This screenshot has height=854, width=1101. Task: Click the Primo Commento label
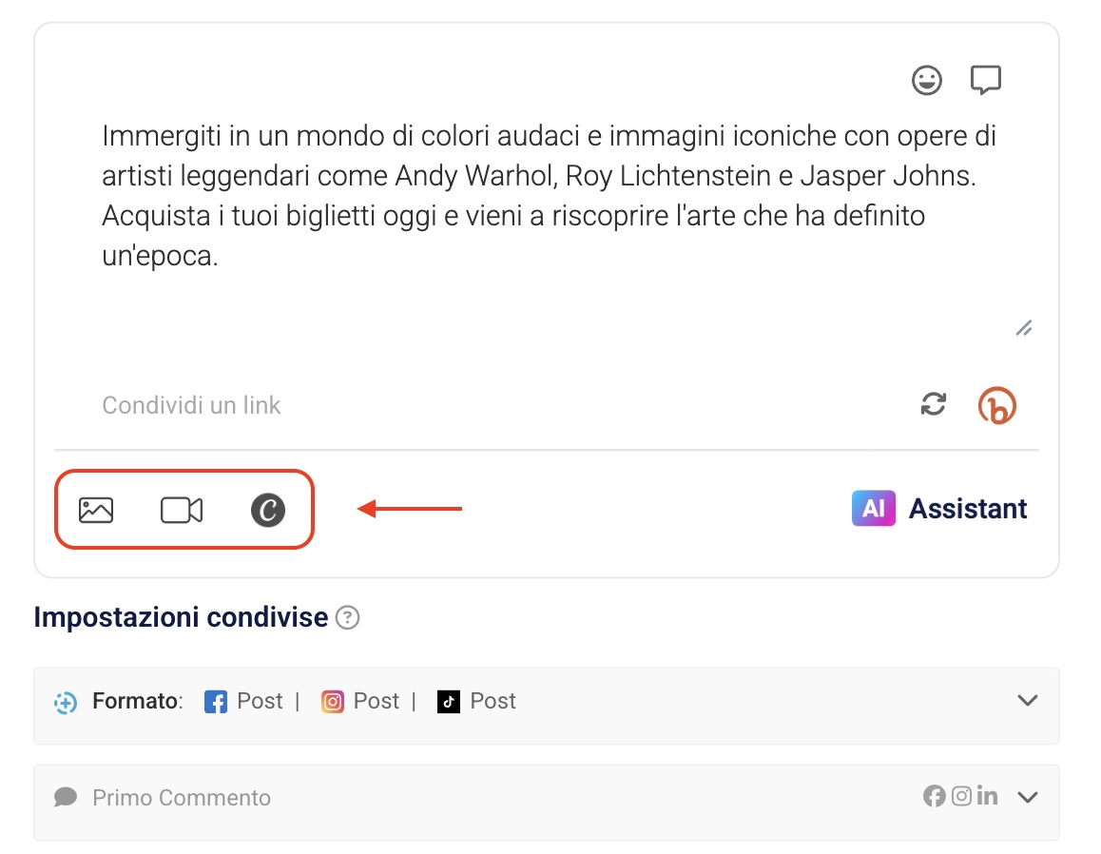click(181, 798)
